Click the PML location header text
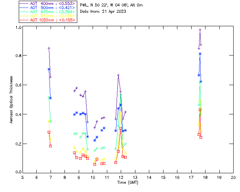240x192 pixels. pyautogui.click(x=111, y=5)
